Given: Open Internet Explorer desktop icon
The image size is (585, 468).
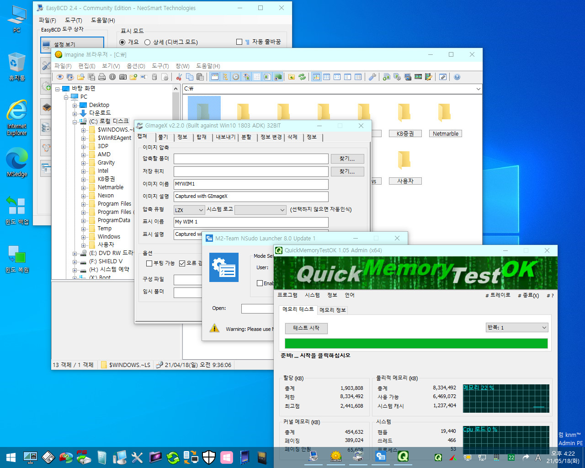Looking at the screenshot, I should [x=16, y=117].
